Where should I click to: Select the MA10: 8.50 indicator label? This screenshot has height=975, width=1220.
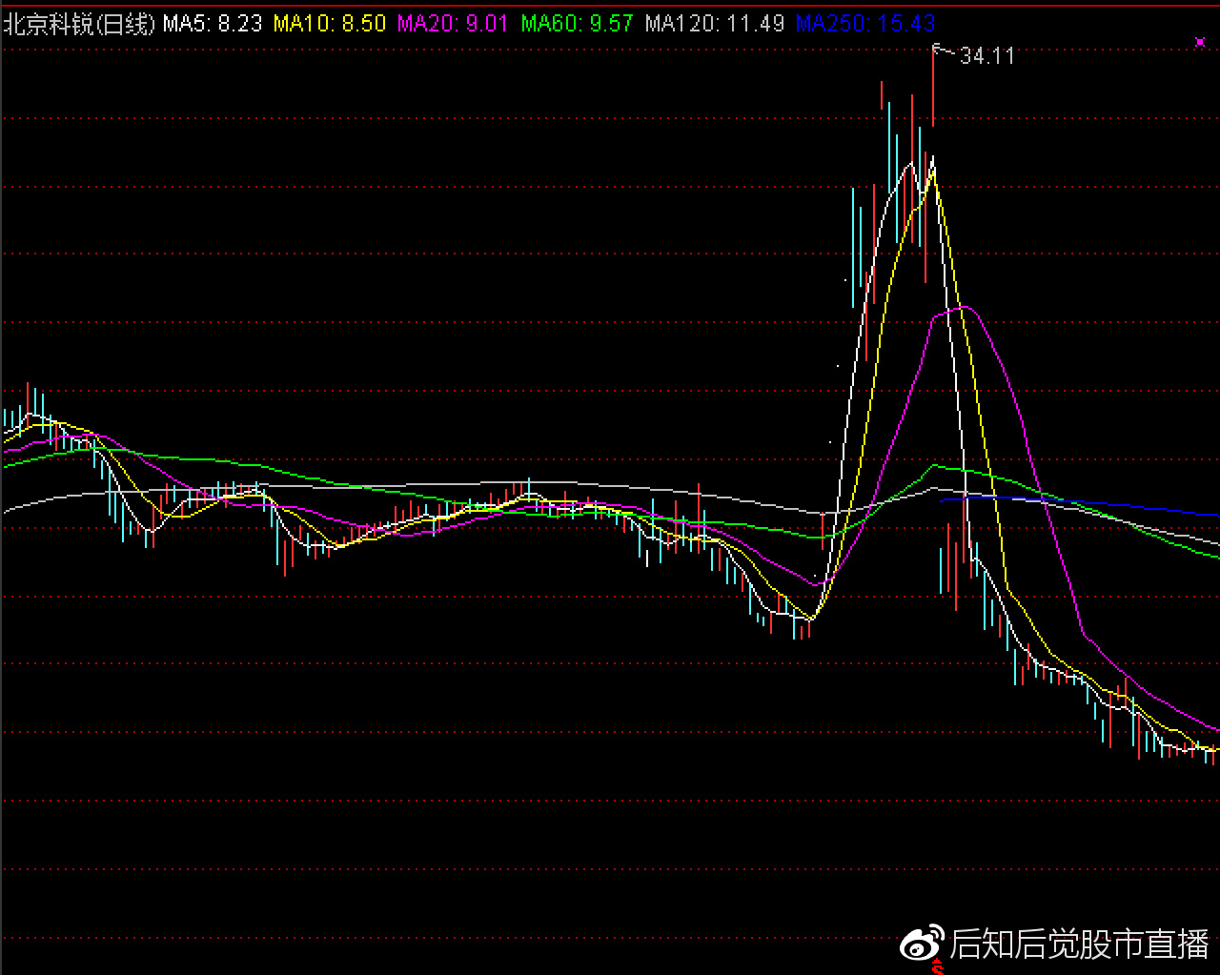pyautogui.click(x=330, y=24)
